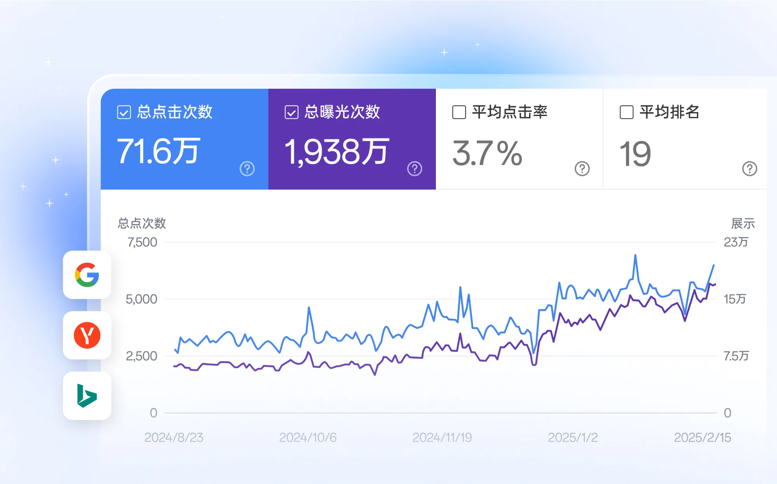This screenshot has width=777, height=484.
Task: Open help icon in 平均点击率 card
Action: pos(582,169)
